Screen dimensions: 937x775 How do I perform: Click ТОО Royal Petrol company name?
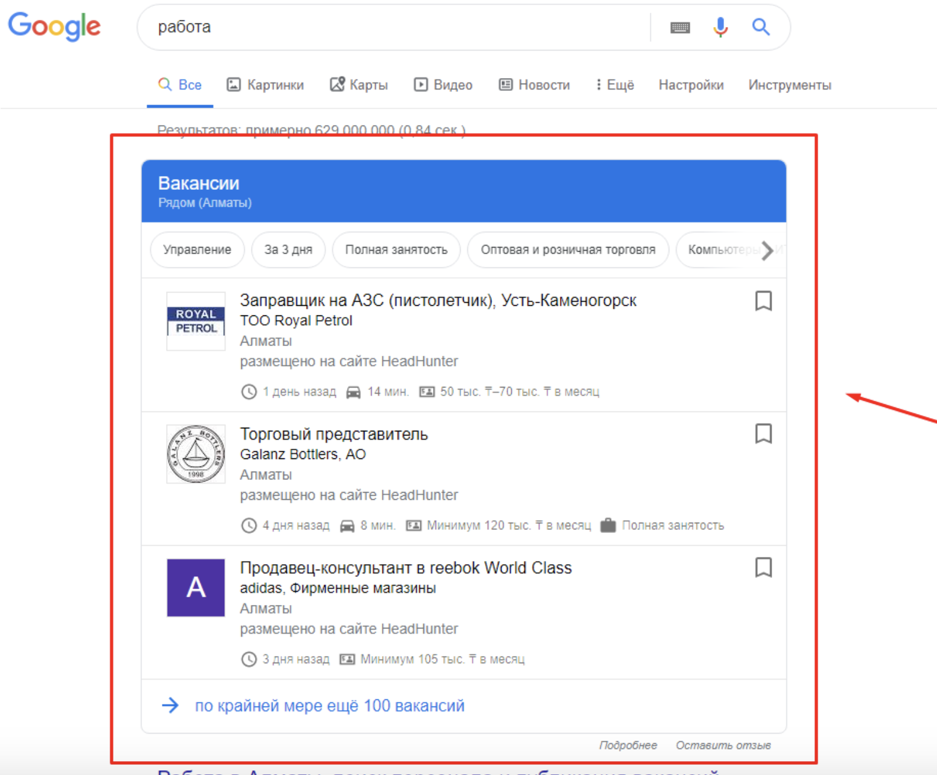tap(296, 321)
